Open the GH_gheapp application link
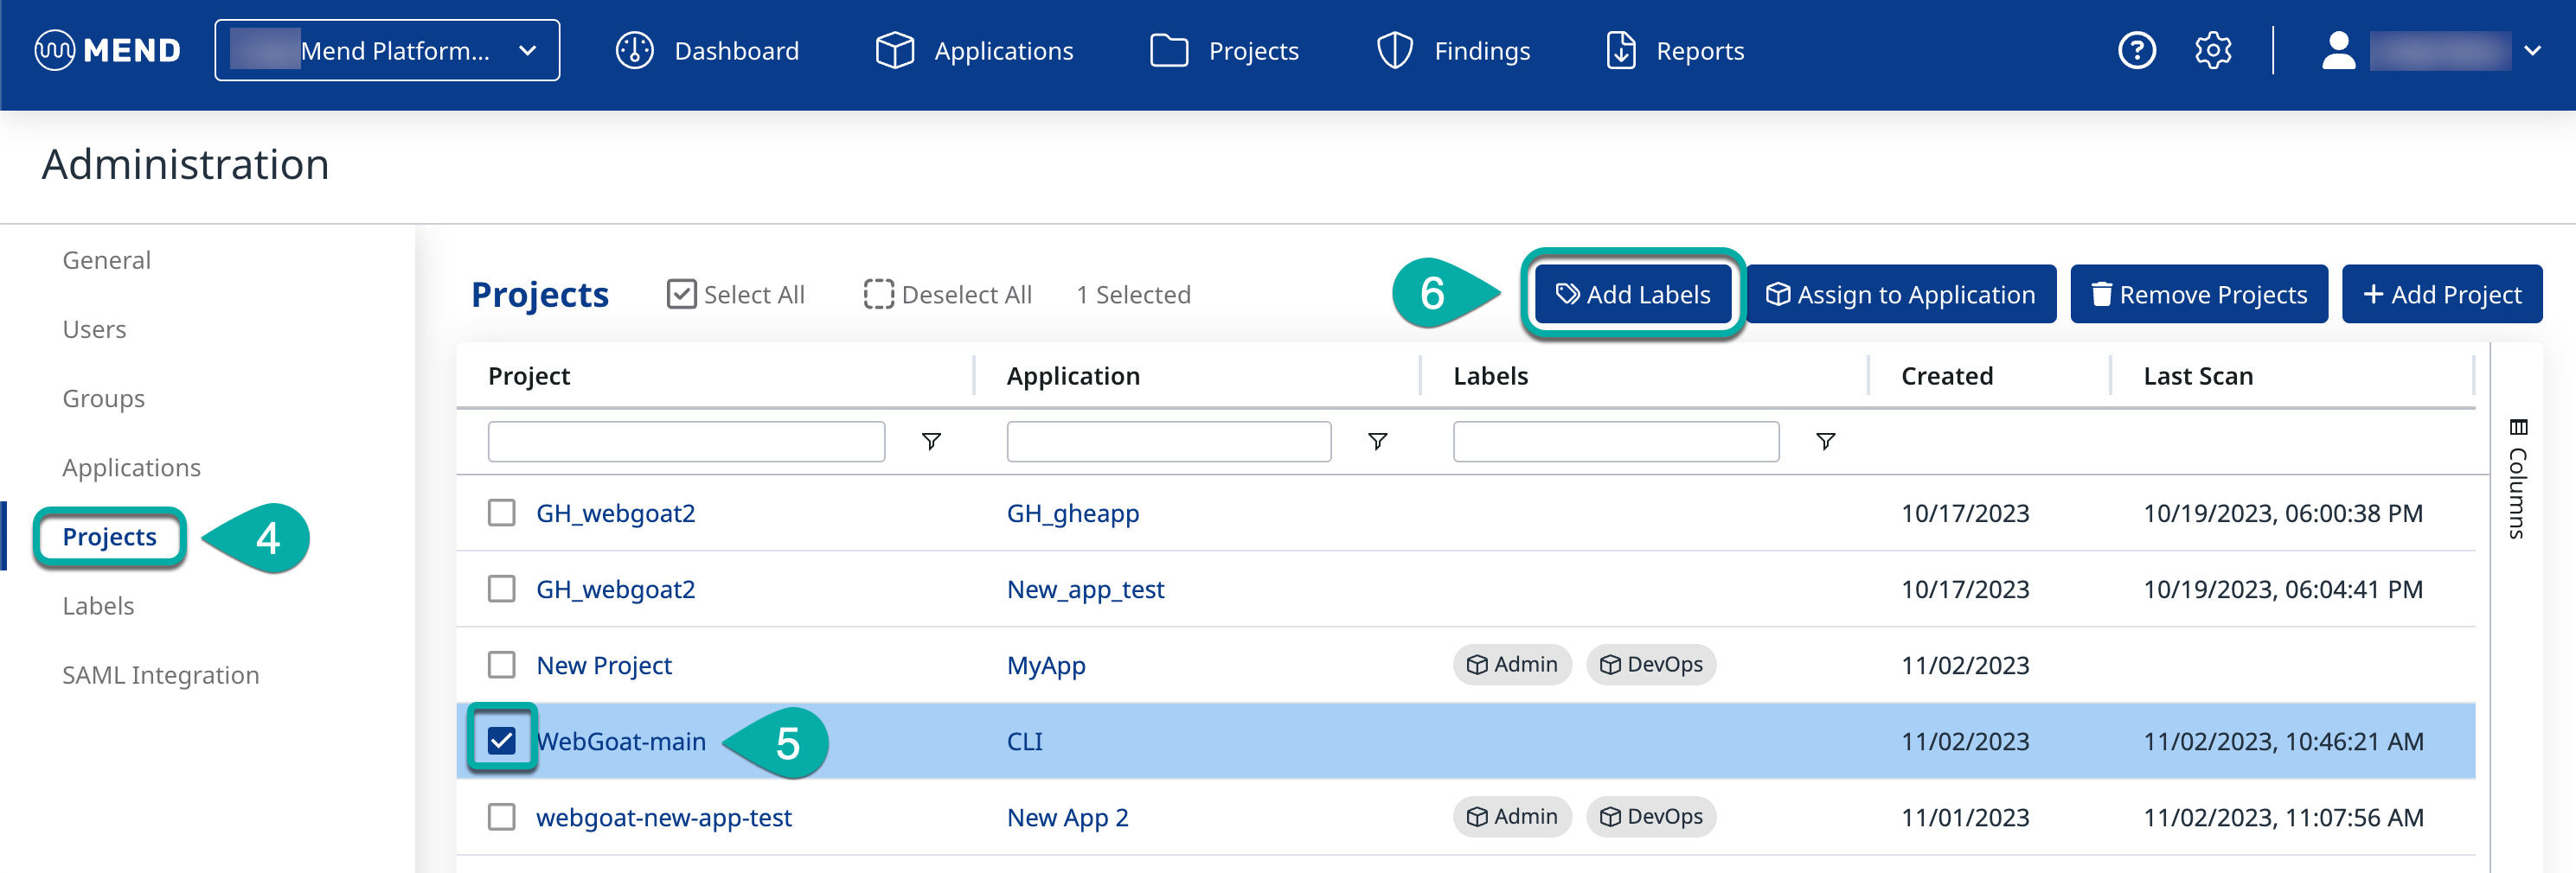This screenshot has height=873, width=2576. click(1072, 513)
